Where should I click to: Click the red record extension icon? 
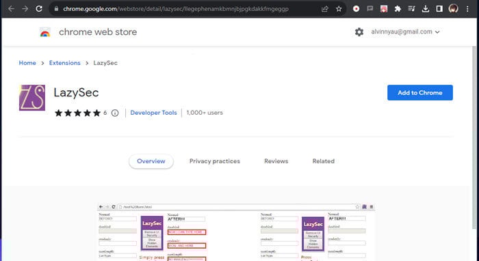pyautogui.click(x=356, y=9)
